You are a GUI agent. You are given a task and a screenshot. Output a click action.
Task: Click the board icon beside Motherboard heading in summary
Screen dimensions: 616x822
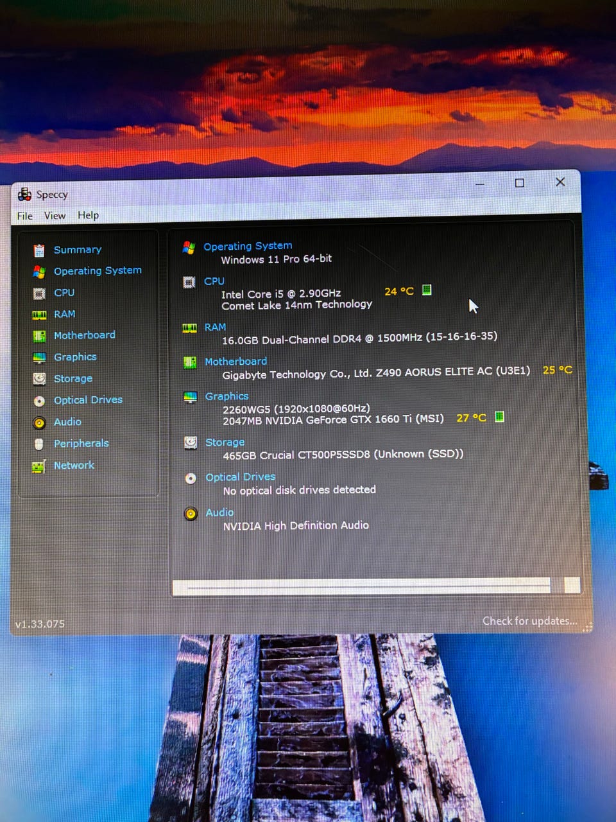click(x=190, y=363)
